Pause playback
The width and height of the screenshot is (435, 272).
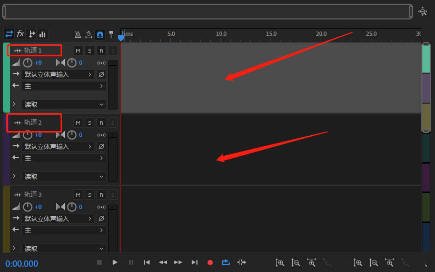pos(131,263)
